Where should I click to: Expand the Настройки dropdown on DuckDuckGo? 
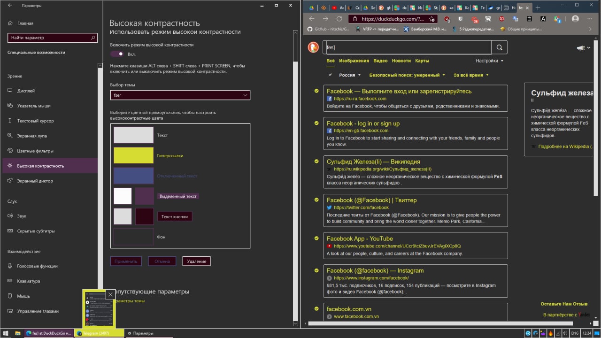click(489, 61)
